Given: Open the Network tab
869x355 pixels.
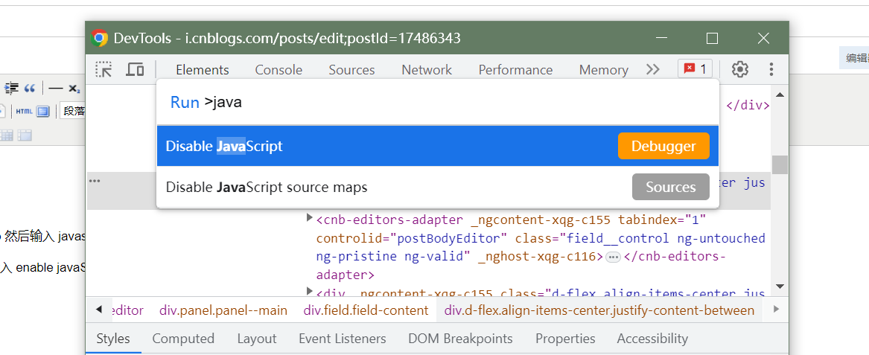Looking at the screenshot, I should [x=427, y=70].
